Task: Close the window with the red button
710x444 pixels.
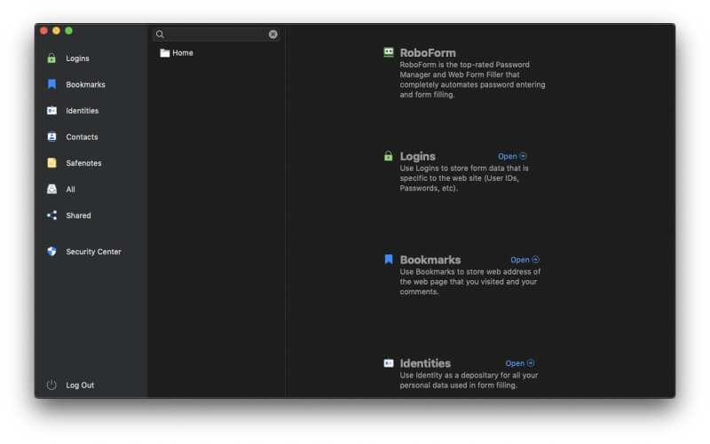Action: click(43, 31)
